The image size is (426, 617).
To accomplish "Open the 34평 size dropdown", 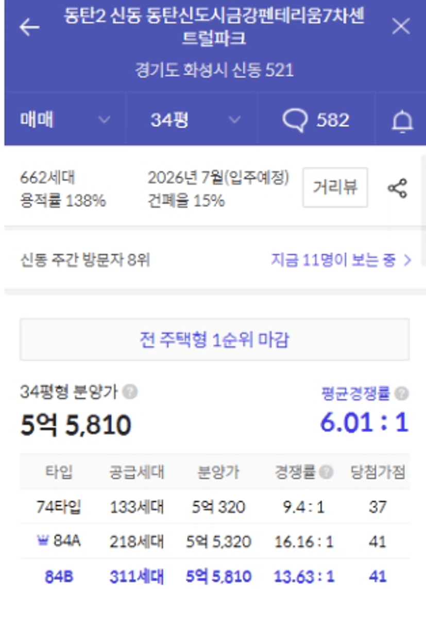I will point(191,119).
